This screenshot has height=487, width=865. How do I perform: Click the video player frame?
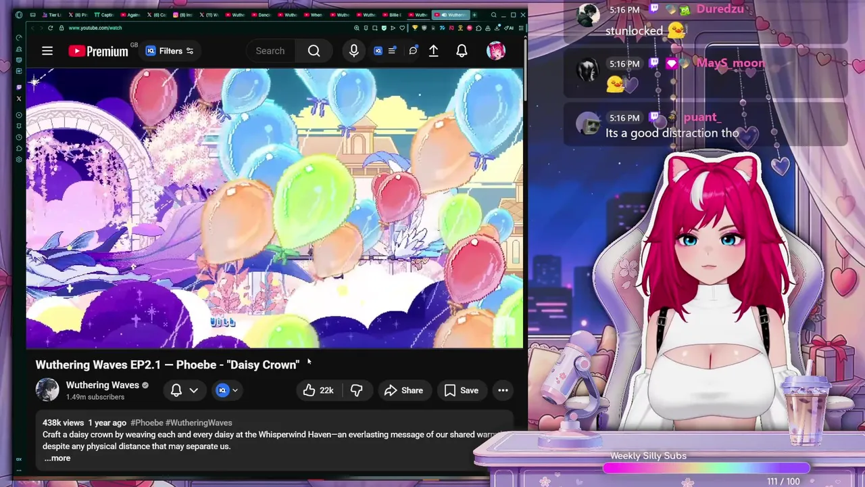click(275, 208)
